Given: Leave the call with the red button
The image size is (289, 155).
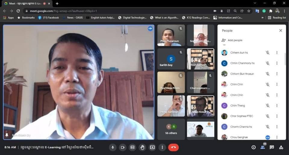Looking at the screenshot, I should coord(173,147).
